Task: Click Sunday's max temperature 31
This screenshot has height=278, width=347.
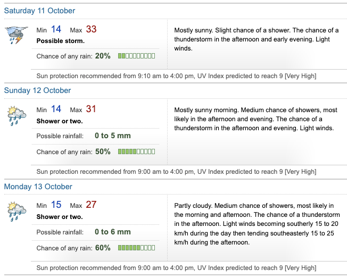Action: click(x=91, y=109)
